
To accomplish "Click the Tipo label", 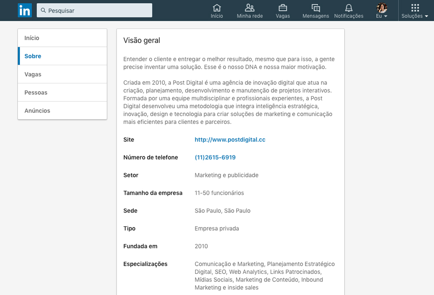I will (x=129, y=229).
